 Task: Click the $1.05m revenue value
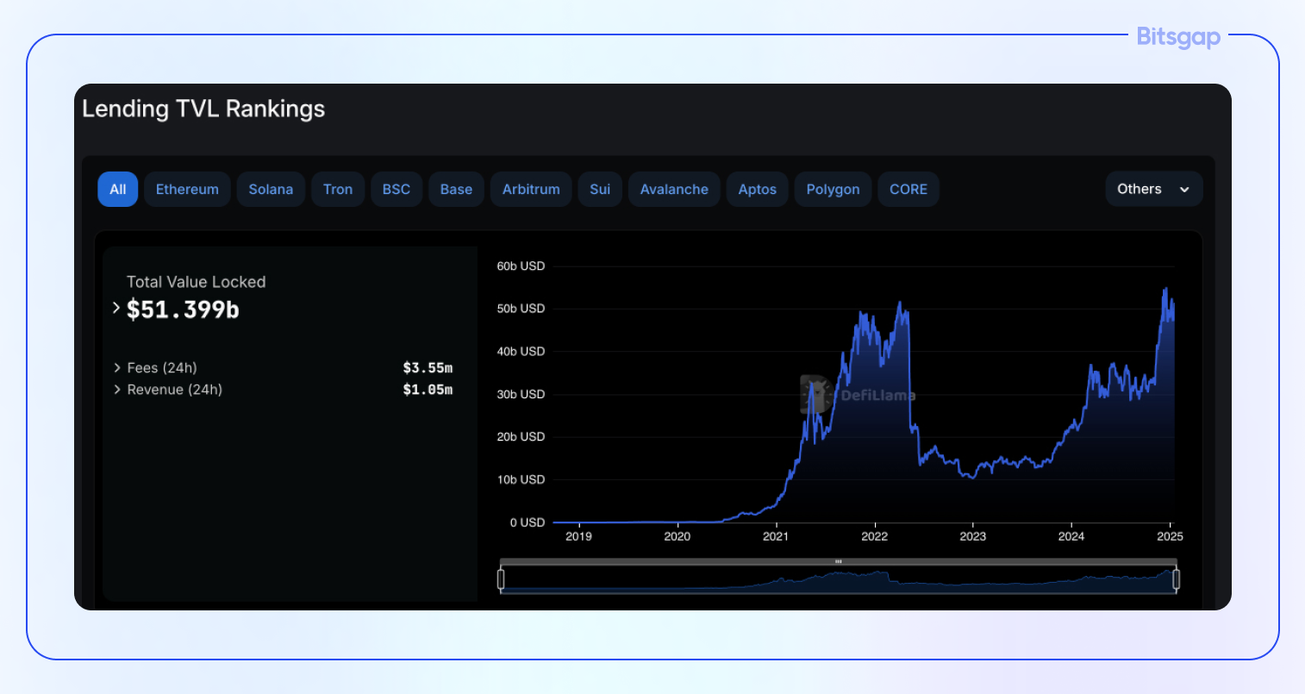pyautogui.click(x=428, y=390)
